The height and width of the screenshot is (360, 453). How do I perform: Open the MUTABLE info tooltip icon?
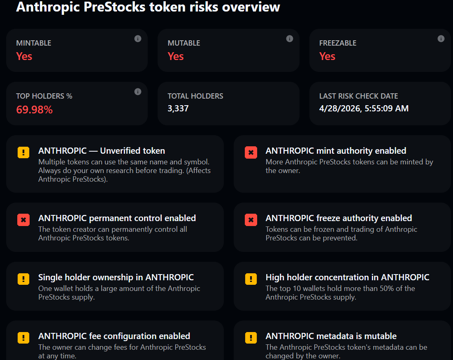pyautogui.click(x=289, y=38)
